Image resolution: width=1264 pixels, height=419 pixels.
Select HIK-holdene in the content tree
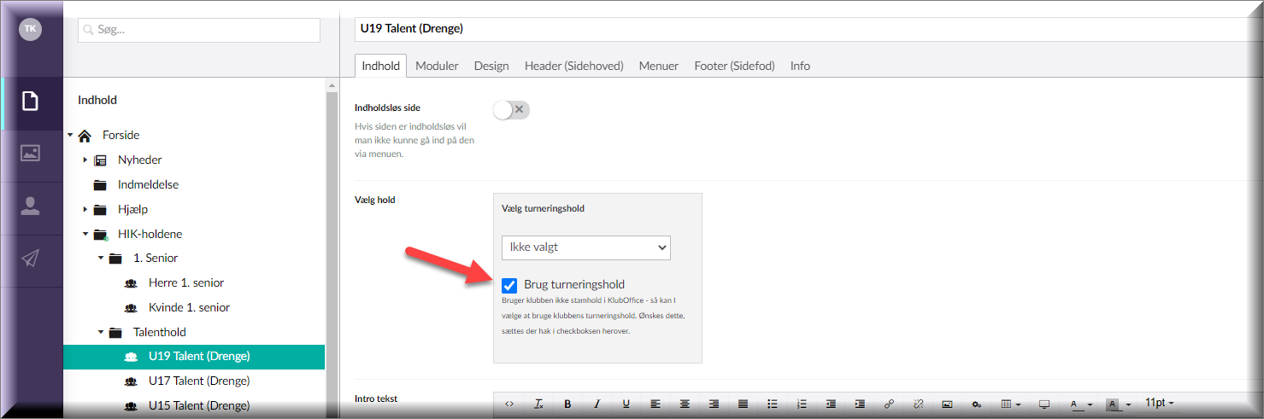[150, 234]
